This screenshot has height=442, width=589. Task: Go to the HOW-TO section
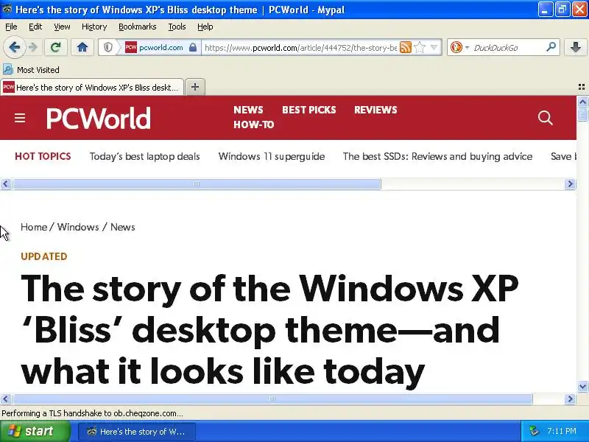(x=254, y=124)
